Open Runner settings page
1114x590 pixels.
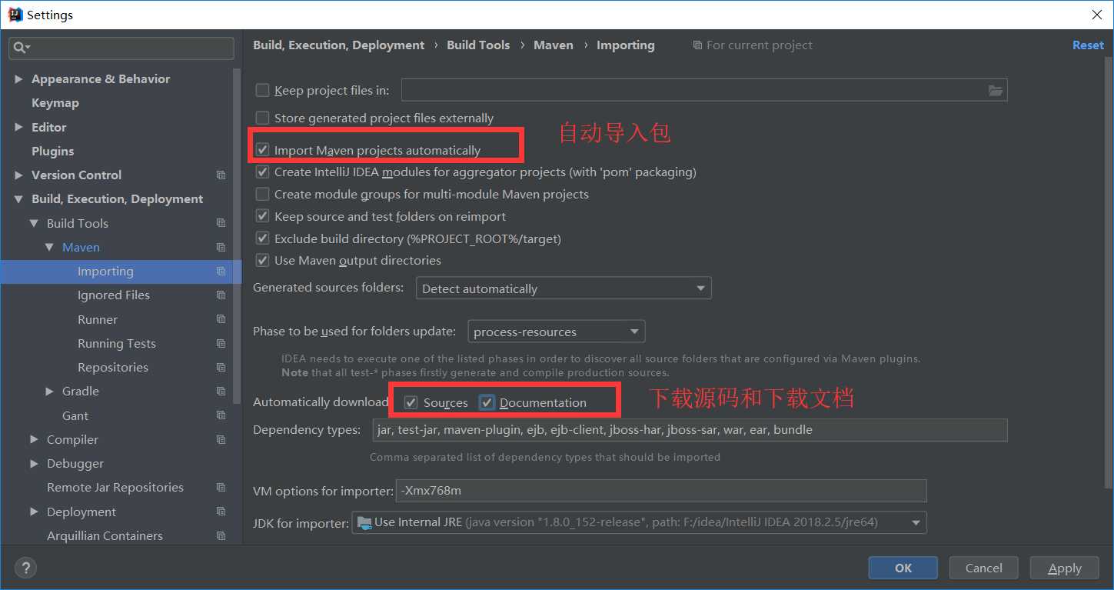pos(98,319)
